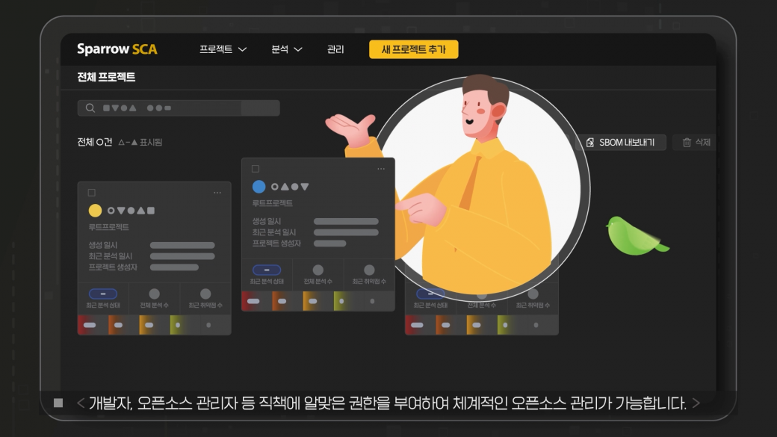Screen dimensions: 777x437
Task: Click the 전체 프로젝트 page heading
Action: pos(106,77)
